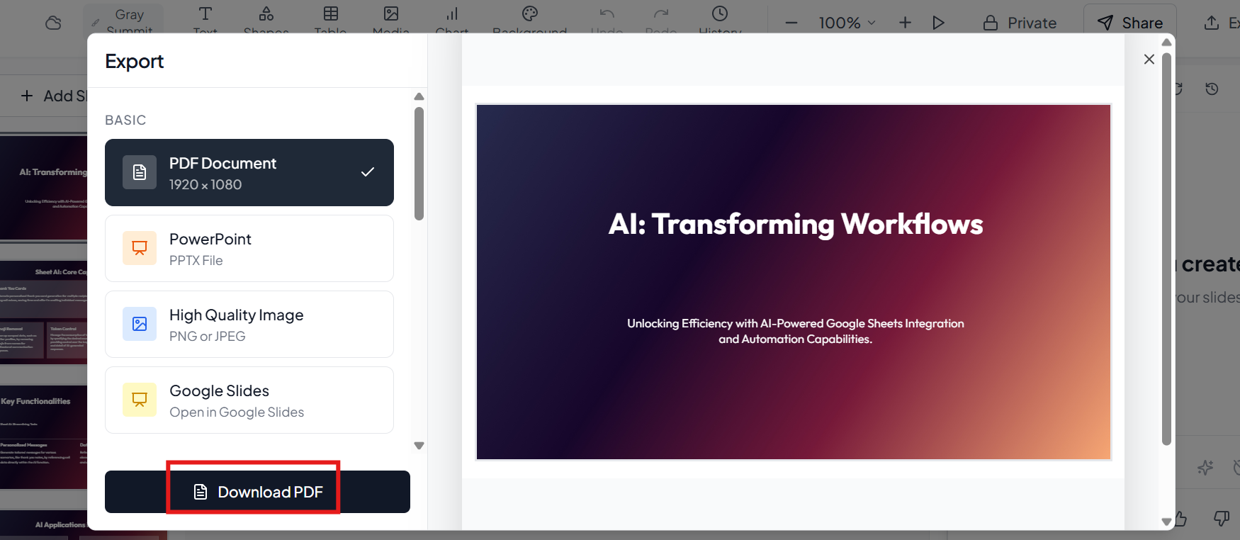
Task: Click the thumbs up feedback icon
Action: 1181,519
